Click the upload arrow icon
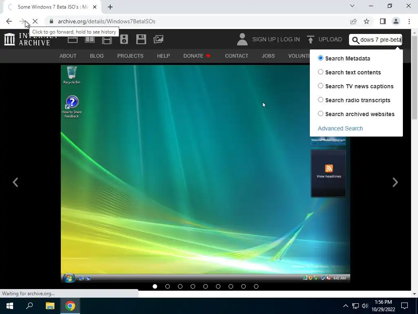 [x=310, y=39]
